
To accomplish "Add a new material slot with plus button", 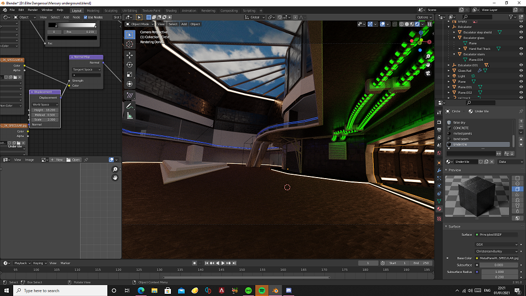I will pos(521,121).
